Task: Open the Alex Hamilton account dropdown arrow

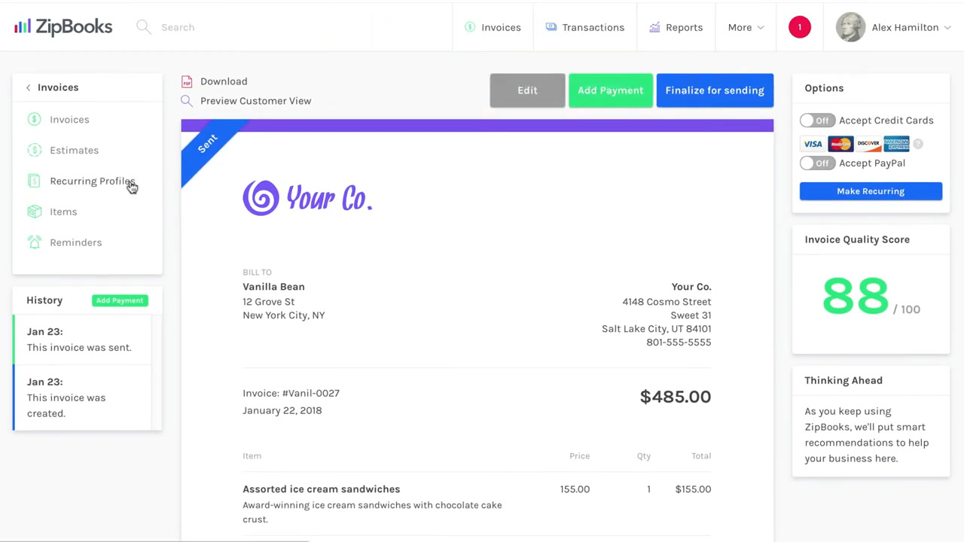Action: (947, 27)
